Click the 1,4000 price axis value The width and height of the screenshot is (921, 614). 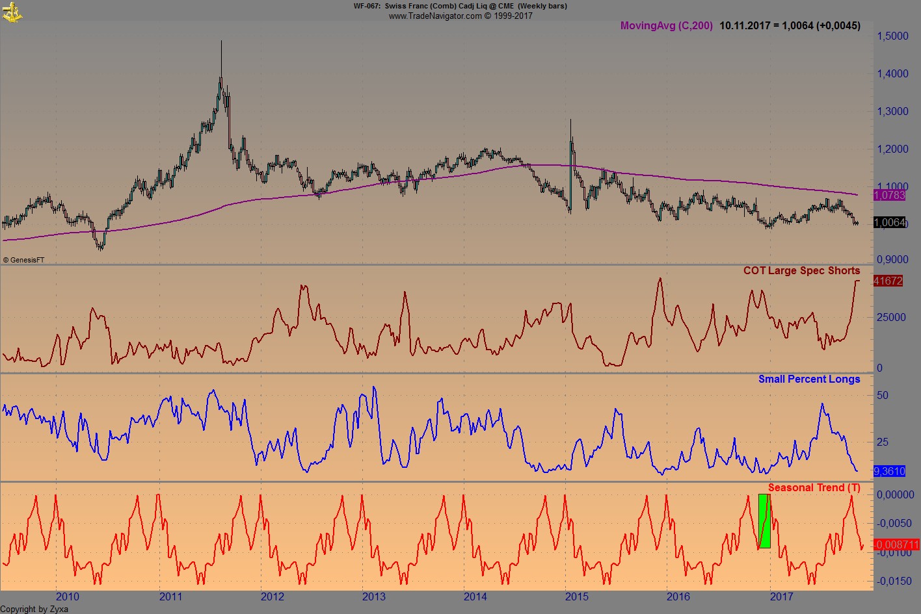click(893, 74)
